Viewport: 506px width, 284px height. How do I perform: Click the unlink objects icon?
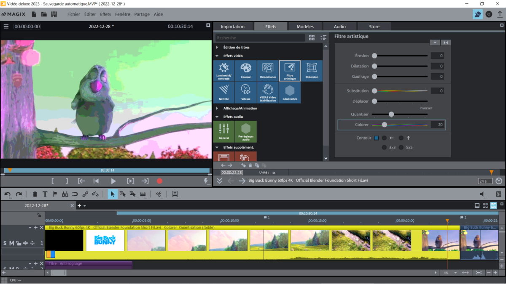point(95,194)
